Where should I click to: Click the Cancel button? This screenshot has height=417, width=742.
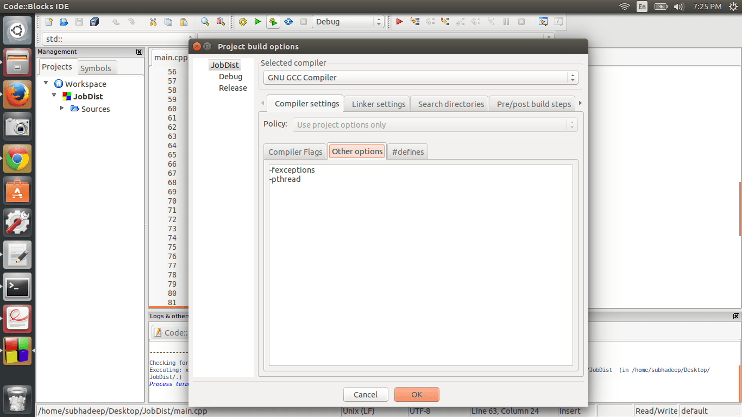pos(366,395)
